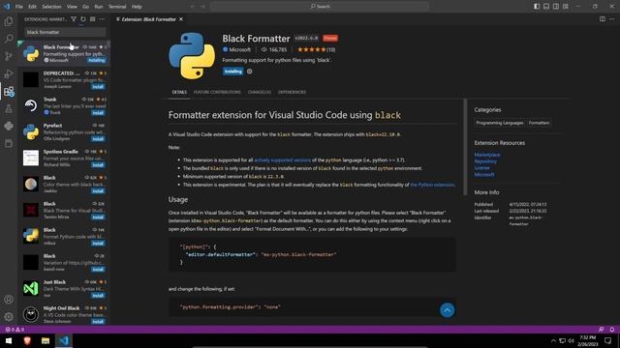
Task: Install the Trunk extension
Action: coord(98,113)
